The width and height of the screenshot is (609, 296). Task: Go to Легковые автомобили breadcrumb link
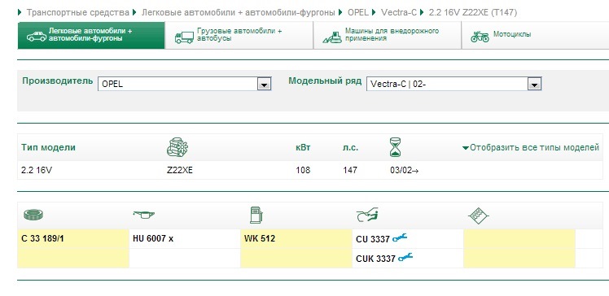coord(238,12)
